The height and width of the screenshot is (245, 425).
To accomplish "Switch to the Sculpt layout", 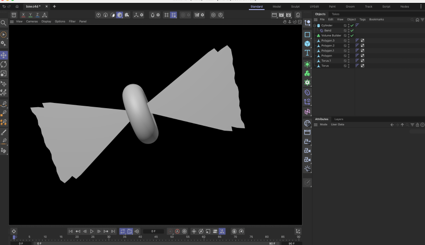I will [295, 7].
